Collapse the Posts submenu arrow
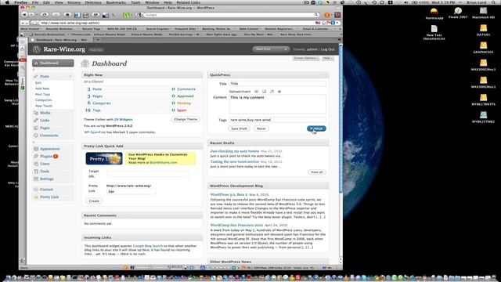The width and height of the screenshot is (501, 282). [x=70, y=77]
